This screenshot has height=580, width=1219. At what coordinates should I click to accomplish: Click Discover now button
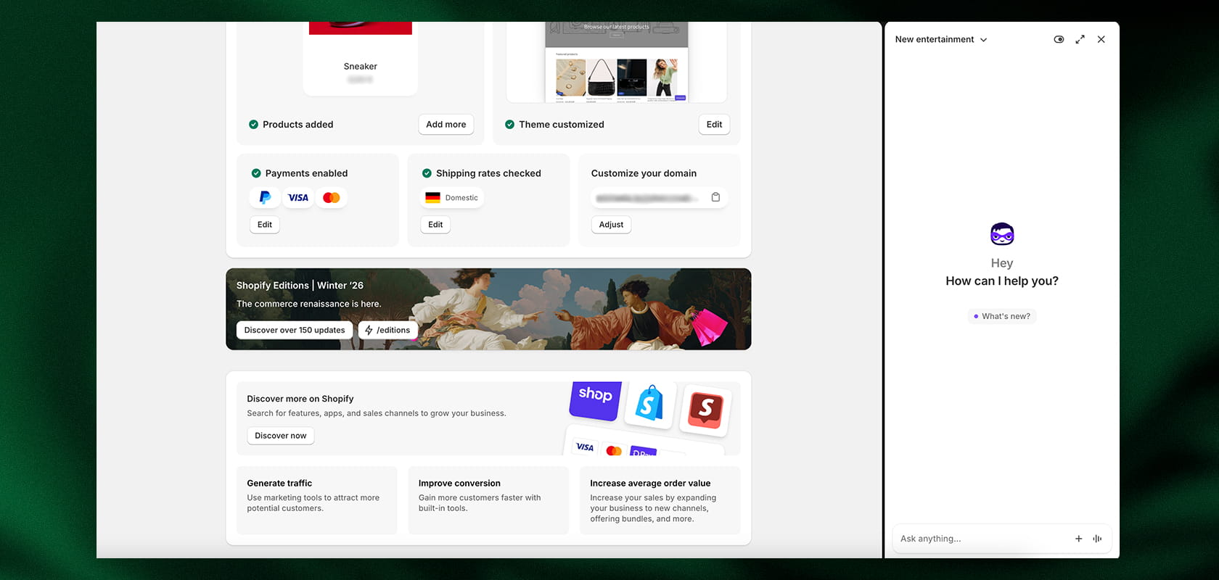[x=281, y=436]
